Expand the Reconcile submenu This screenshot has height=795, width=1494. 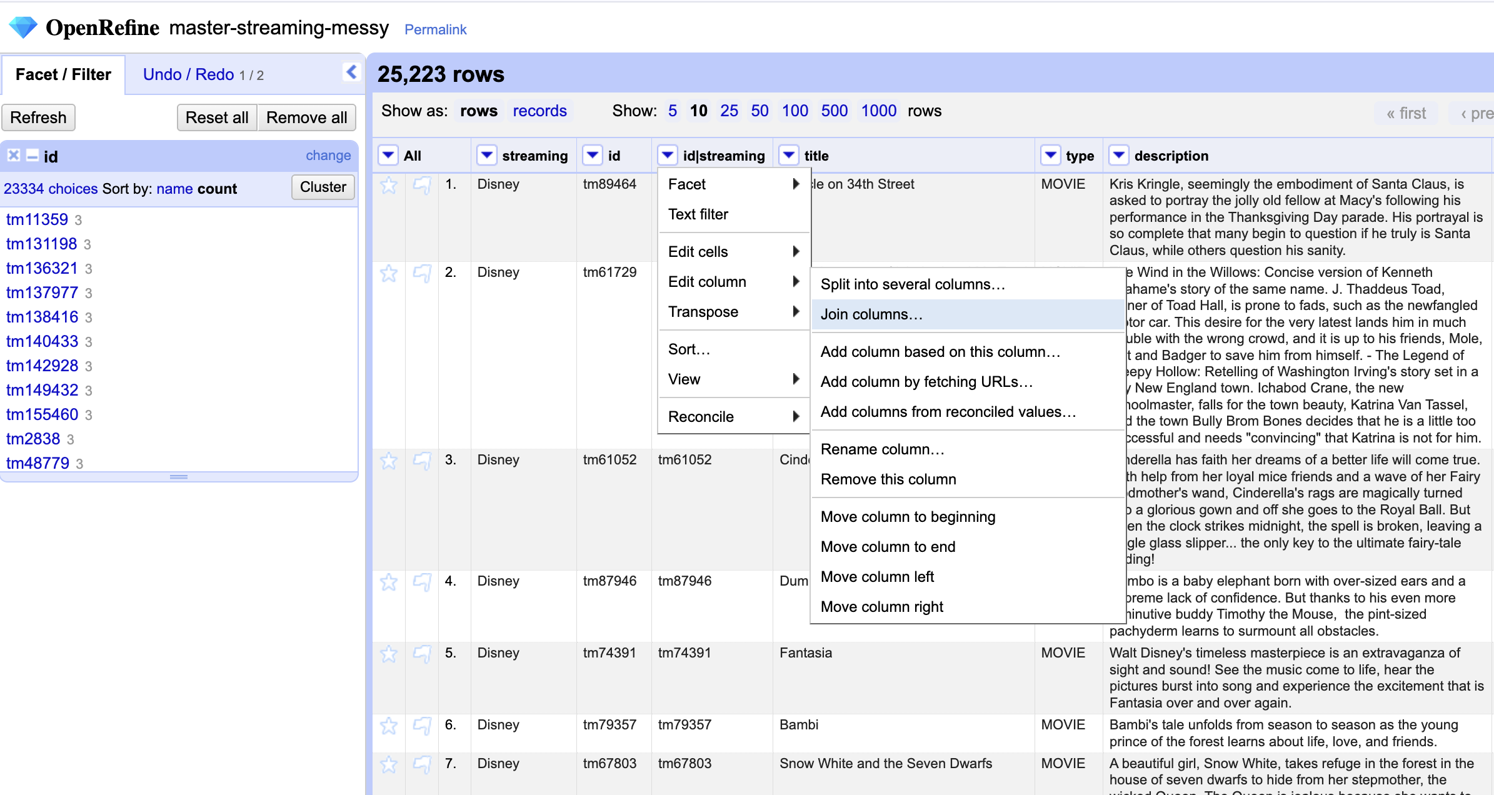click(734, 417)
